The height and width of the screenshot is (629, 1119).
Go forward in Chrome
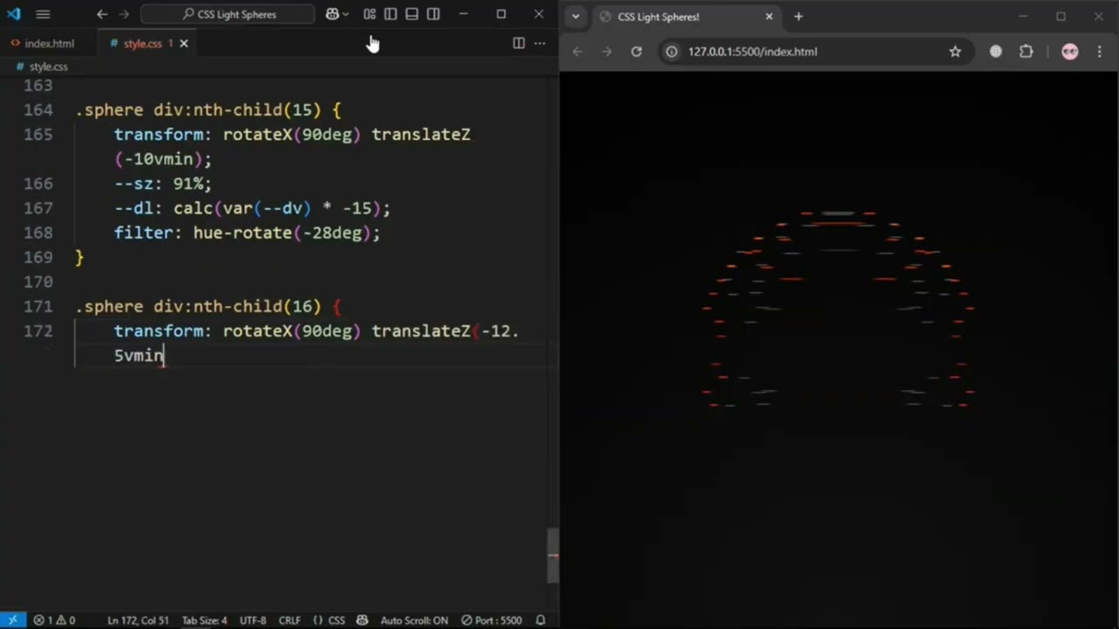point(607,52)
